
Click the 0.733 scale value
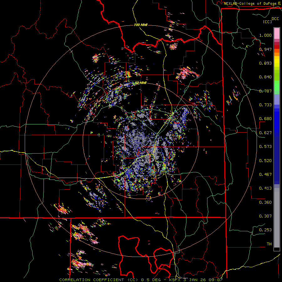265,105
